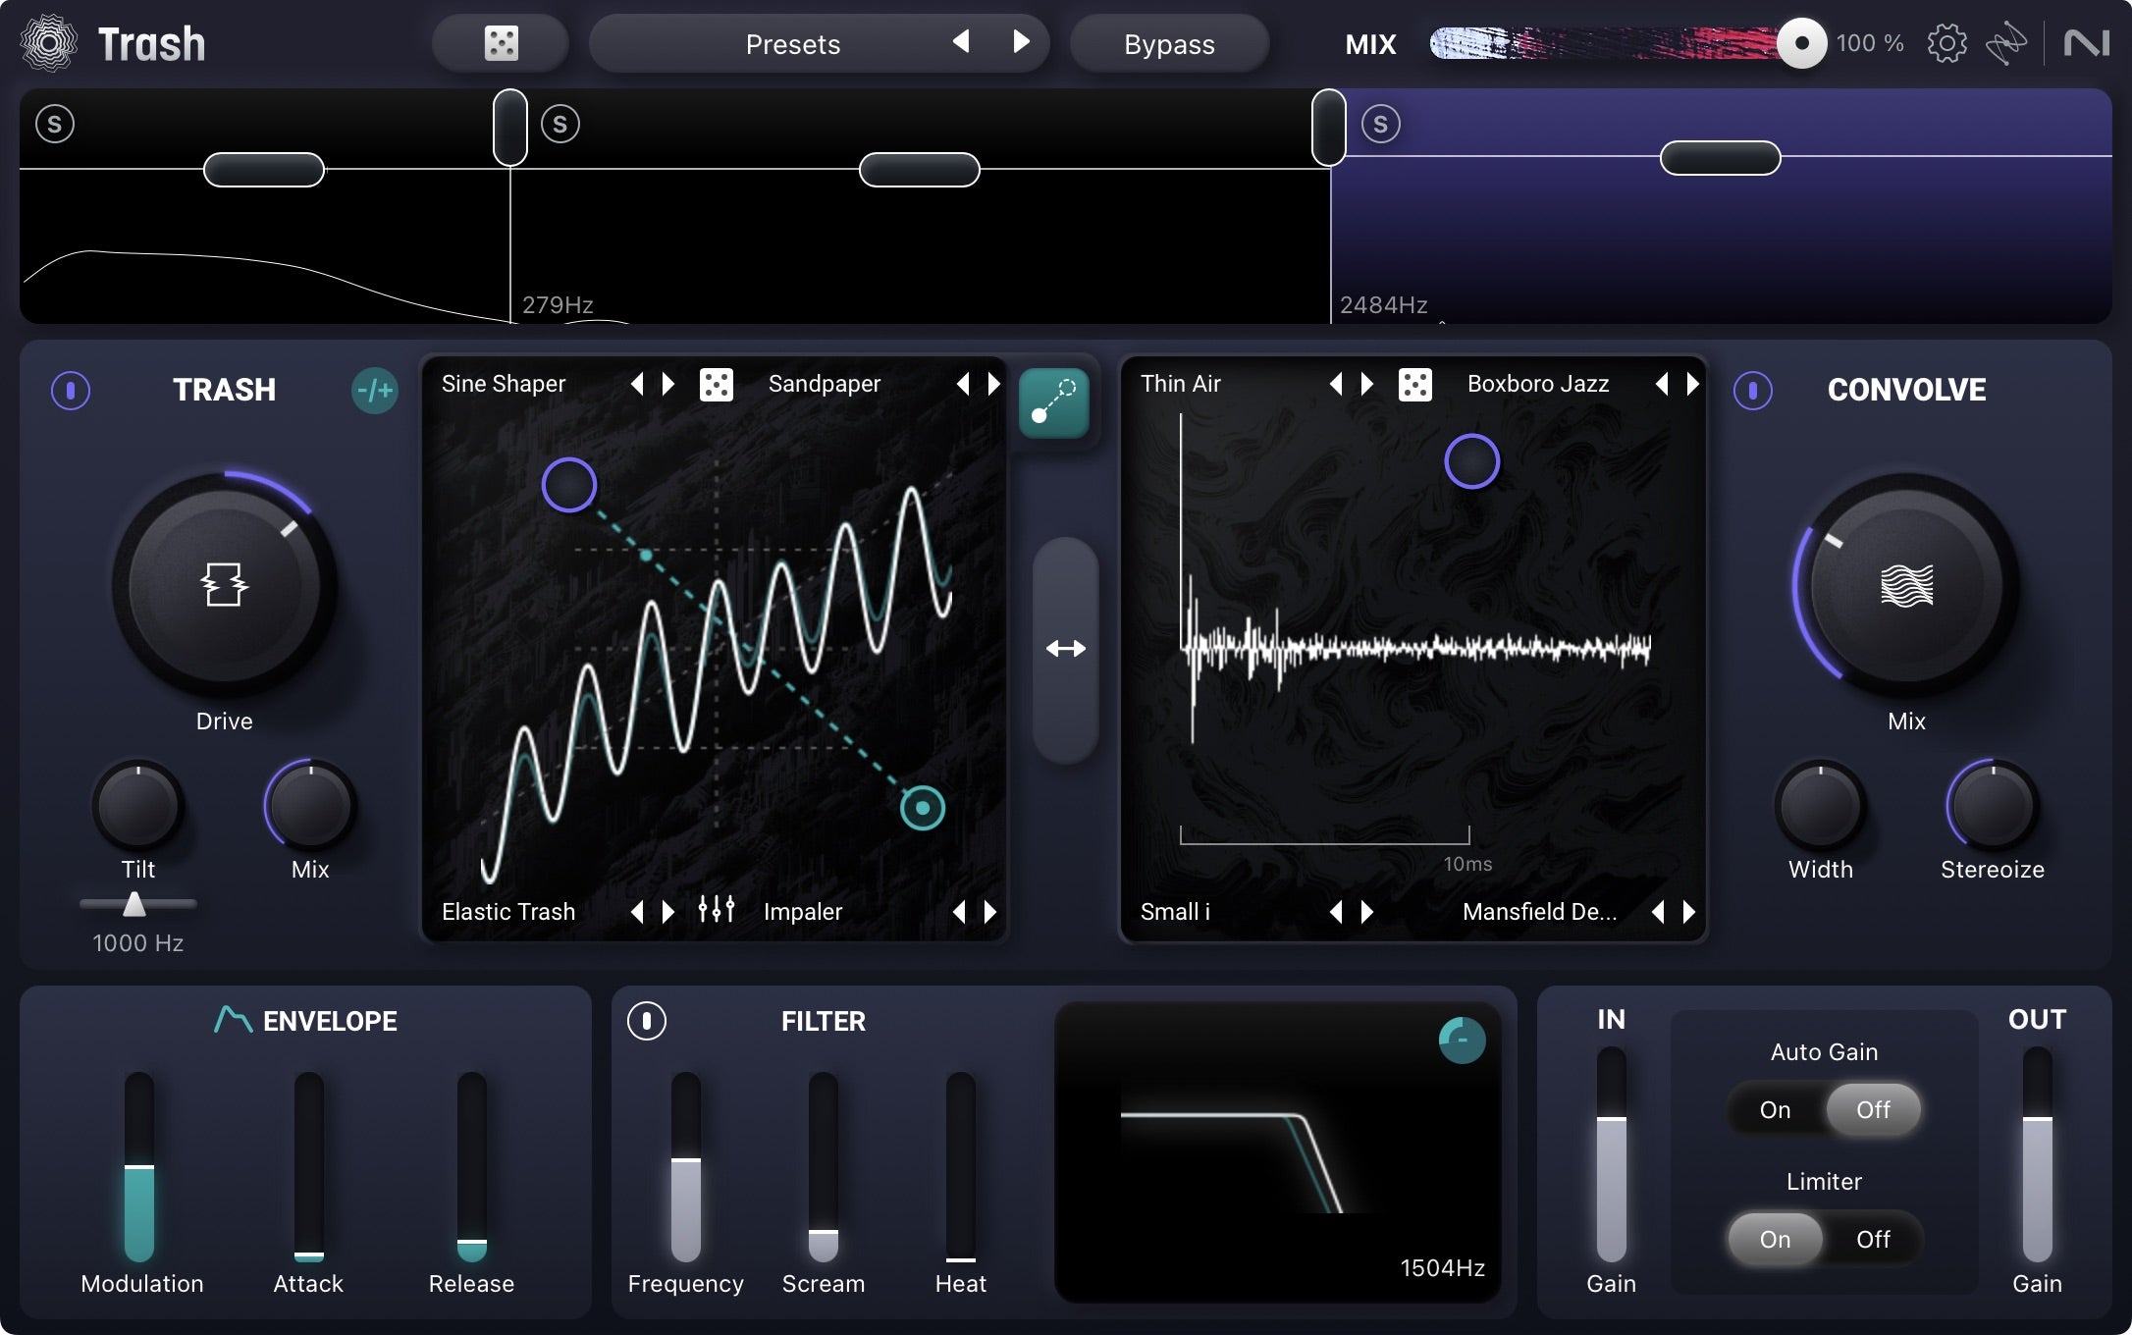Turn Auto Gain On
The height and width of the screenshot is (1335, 2132).
pos(1776,1110)
